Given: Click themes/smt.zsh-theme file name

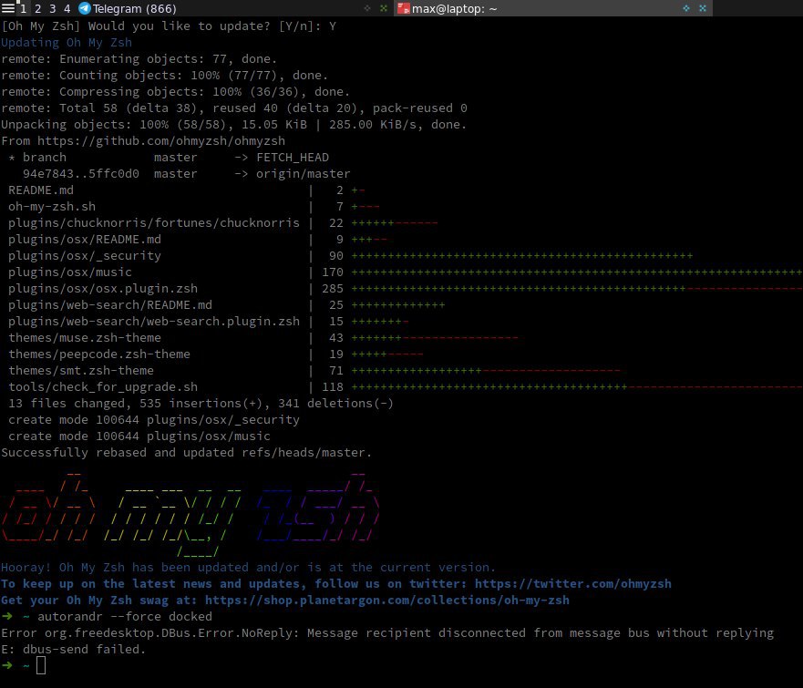Looking at the screenshot, I should pyautogui.click(x=81, y=370).
